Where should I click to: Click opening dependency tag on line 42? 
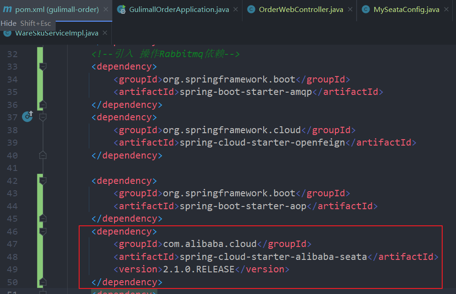pos(124,181)
